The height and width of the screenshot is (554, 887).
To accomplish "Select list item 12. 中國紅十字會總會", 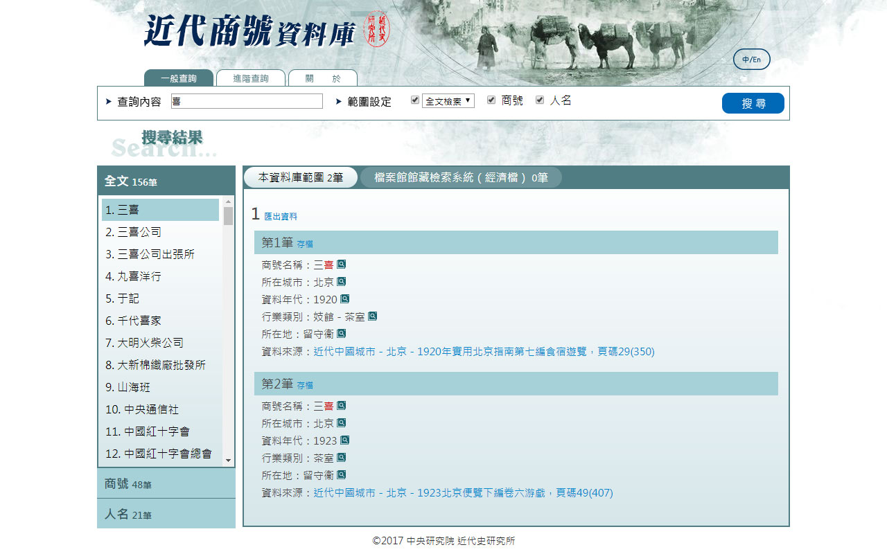I will pos(160,454).
